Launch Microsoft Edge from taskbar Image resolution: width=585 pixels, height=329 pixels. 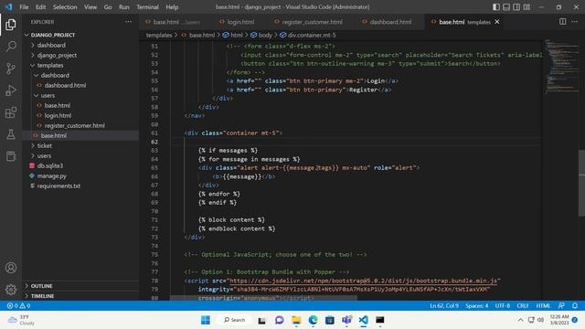pos(313,320)
